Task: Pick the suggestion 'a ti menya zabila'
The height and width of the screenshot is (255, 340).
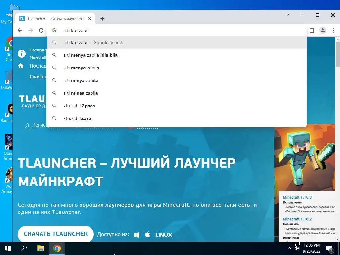Action: pyautogui.click(x=177, y=68)
